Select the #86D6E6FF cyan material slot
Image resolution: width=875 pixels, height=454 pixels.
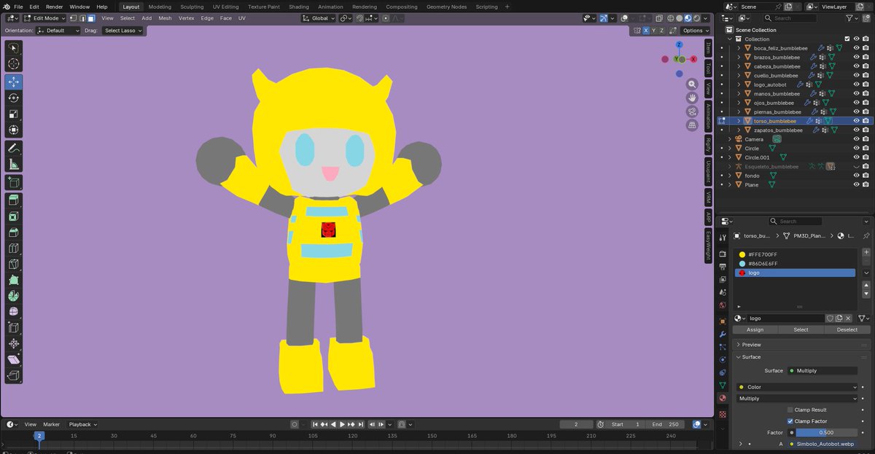coord(795,264)
